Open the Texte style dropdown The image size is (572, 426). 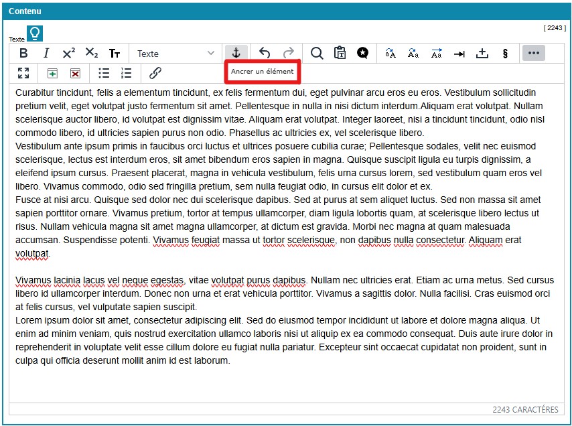coord(175,54)
